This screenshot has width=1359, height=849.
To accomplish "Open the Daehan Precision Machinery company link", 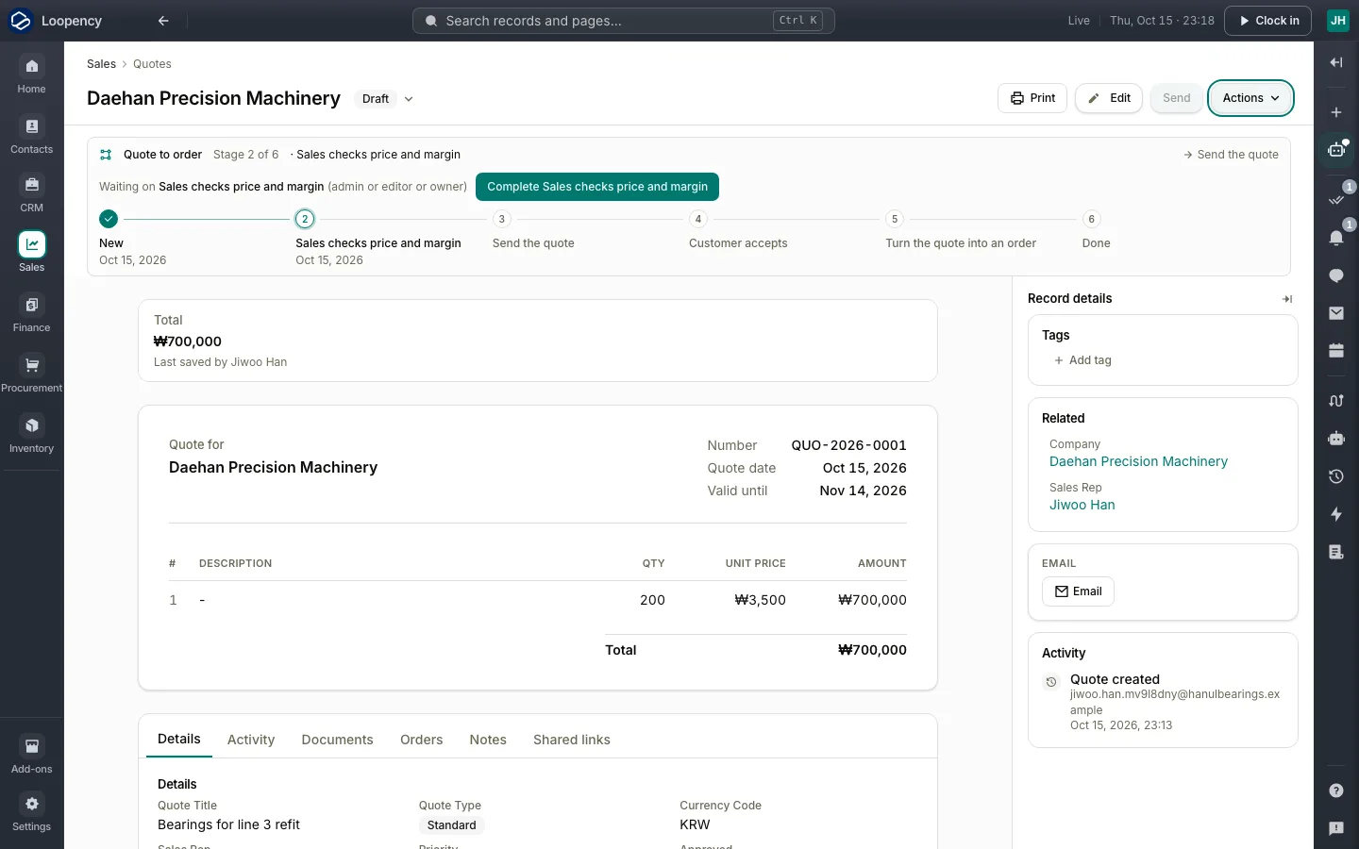I will [x=1138, y=461].
